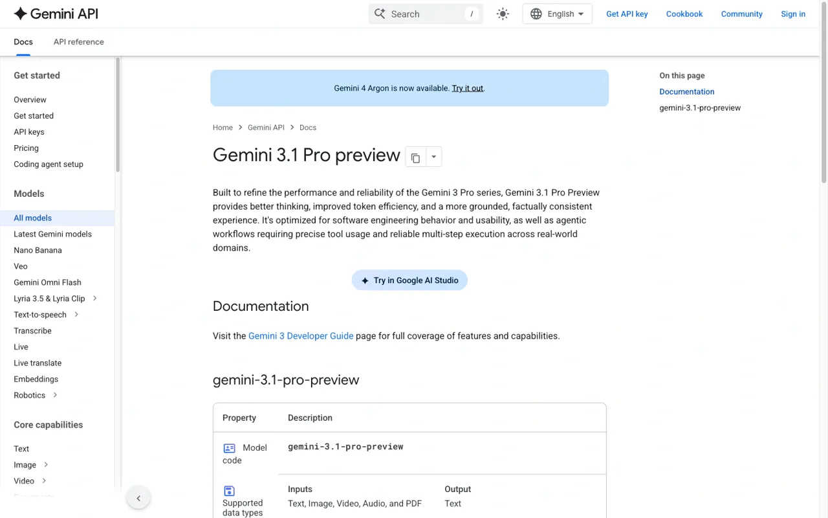Click inside the Search field
The height and width of the screenshot is (518, 828).
[x=426, y=14]
